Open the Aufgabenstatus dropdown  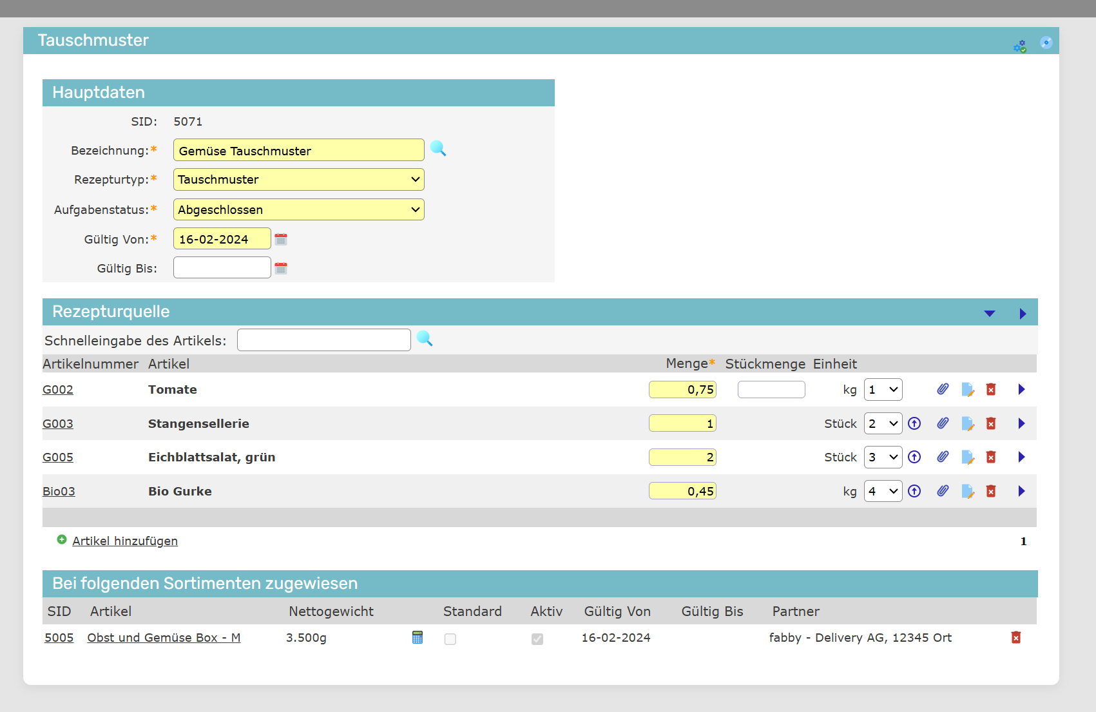click(x=298, y=209)
